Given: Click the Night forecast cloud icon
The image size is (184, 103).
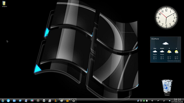Looking at the screenshot, I should 162,51.
